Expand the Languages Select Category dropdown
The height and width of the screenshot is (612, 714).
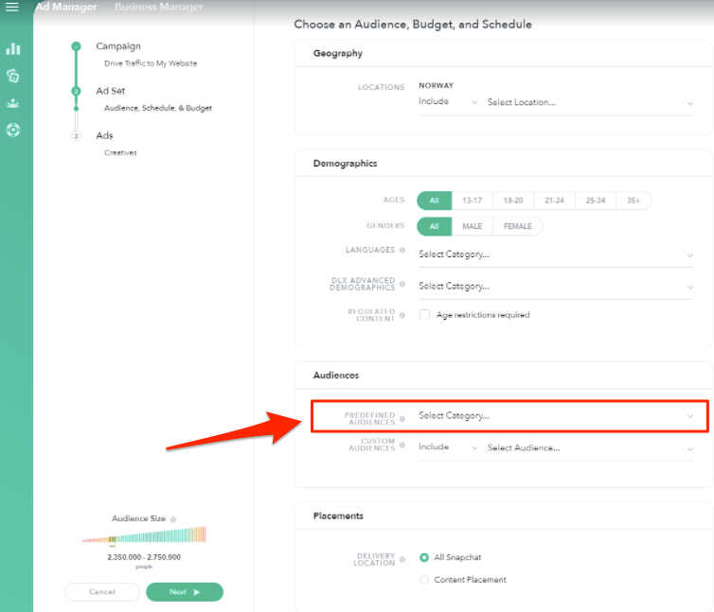tap(555, 254)
